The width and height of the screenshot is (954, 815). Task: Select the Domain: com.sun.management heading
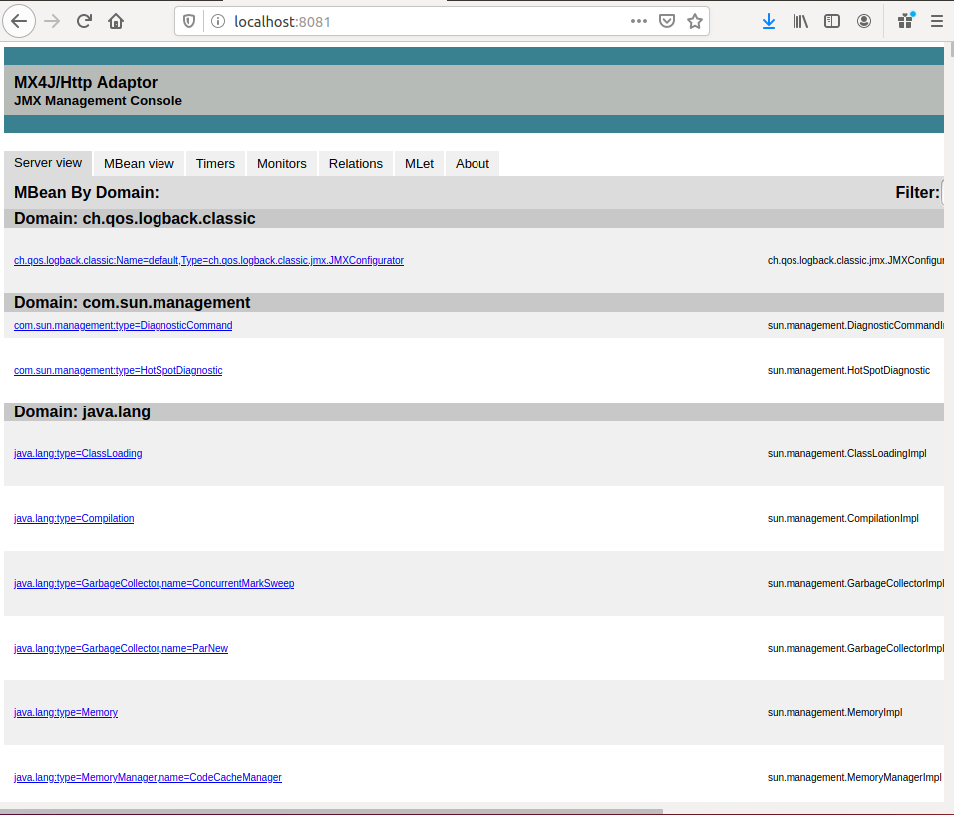click(132, 302)
